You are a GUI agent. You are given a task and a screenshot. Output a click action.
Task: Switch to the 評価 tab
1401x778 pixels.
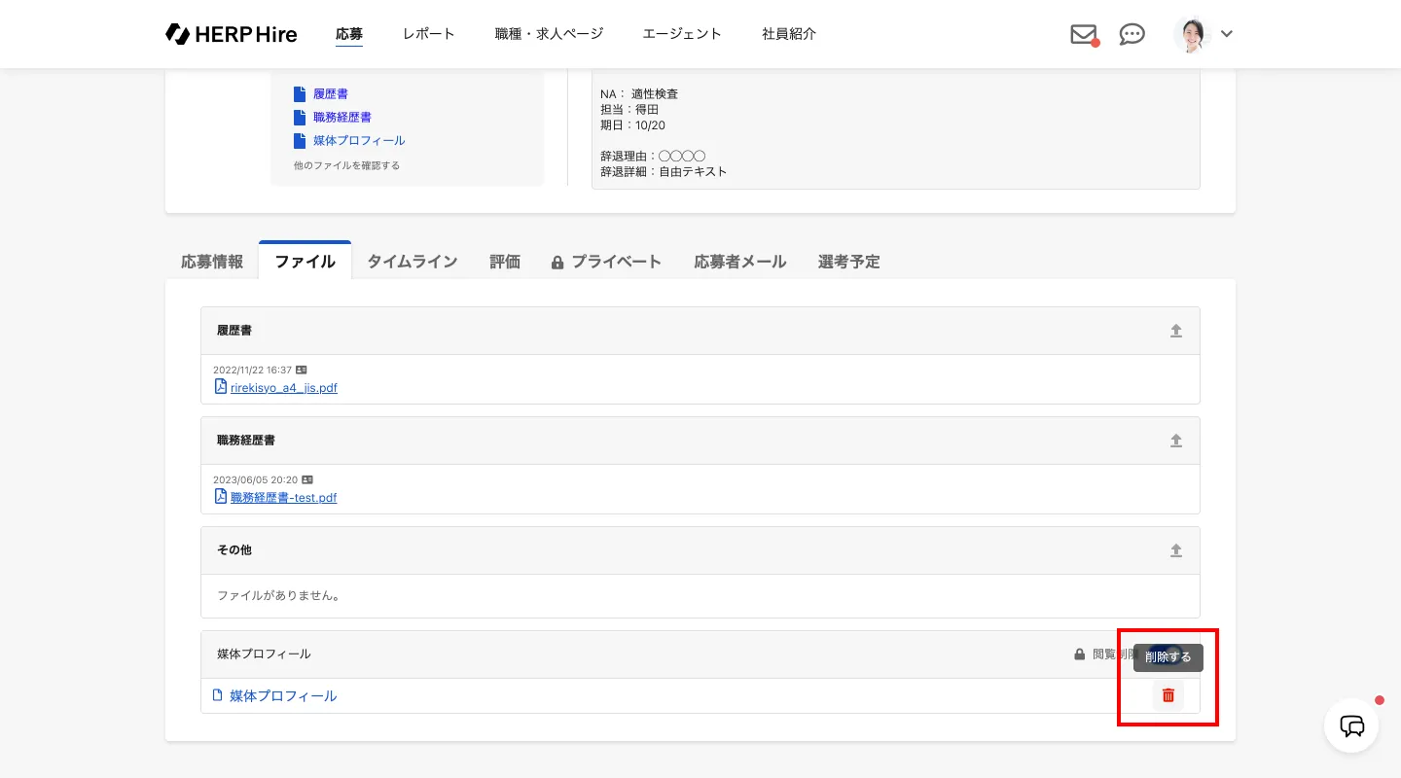pyautogui.click(x=505, y=262)
